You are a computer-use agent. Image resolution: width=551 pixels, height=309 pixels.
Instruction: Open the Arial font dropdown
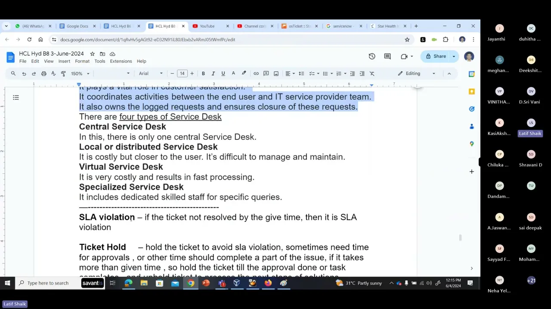[151, 73]
